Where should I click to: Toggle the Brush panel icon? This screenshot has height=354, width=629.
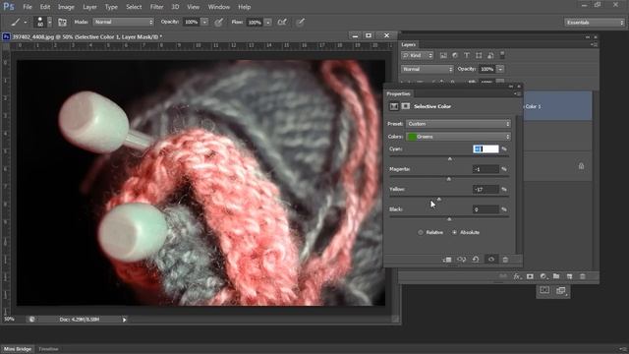tap(62, 22)
